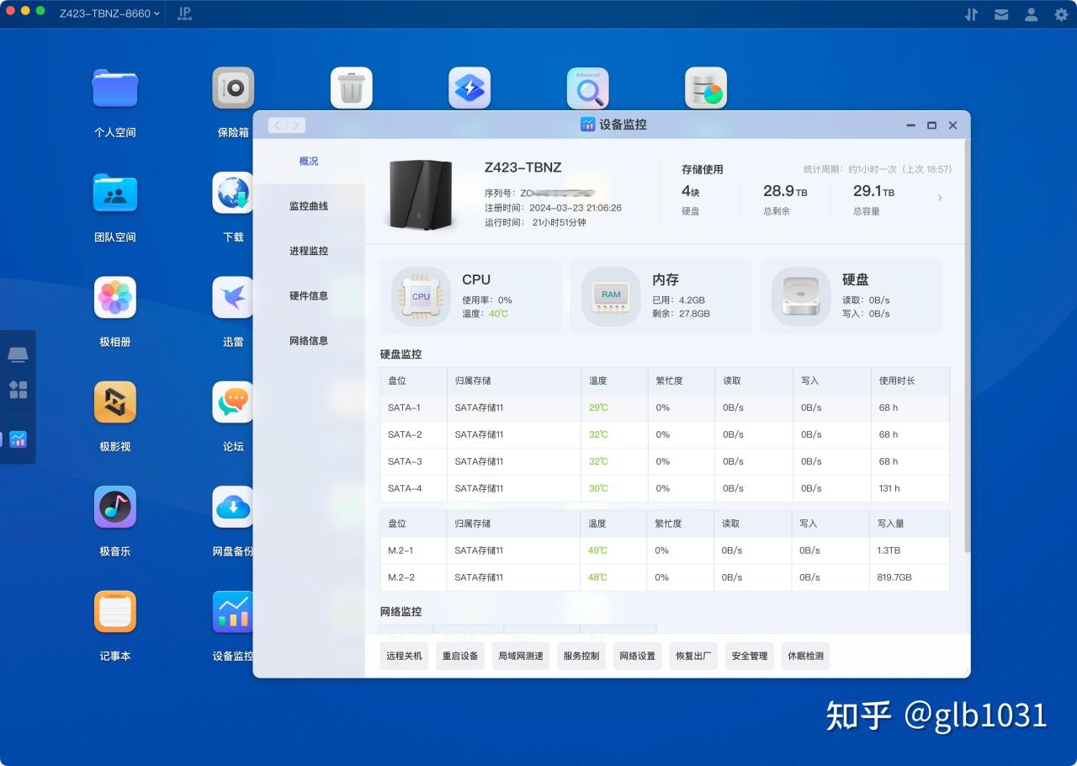This screenshot has width=1077, height=766.
Task: Open the mail notification icon
Action: click(x=1001, y=13)
